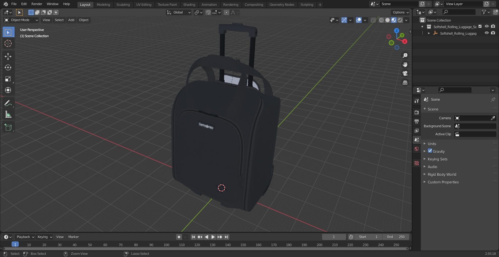Toggle snapping magnet button
499x257 pixels.
point(208,12)
